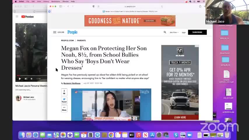Open the PEOPLE.COM breadcrumb link

coord(67,41)
